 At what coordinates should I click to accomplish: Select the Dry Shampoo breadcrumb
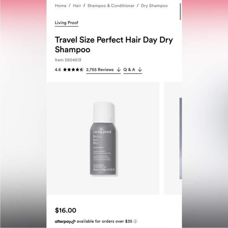click(154, 6)
